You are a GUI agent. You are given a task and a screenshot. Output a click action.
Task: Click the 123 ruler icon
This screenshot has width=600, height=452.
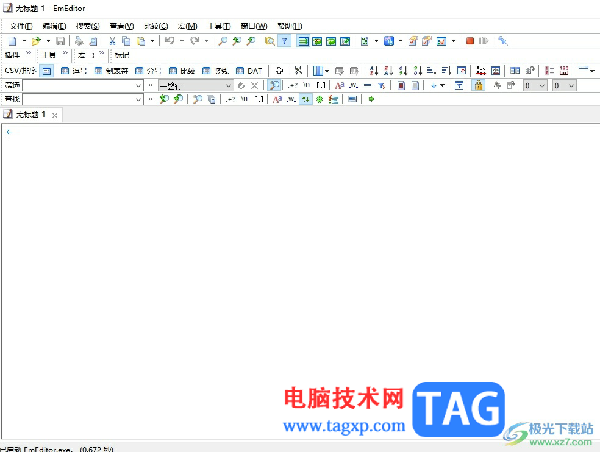(564, 71)
